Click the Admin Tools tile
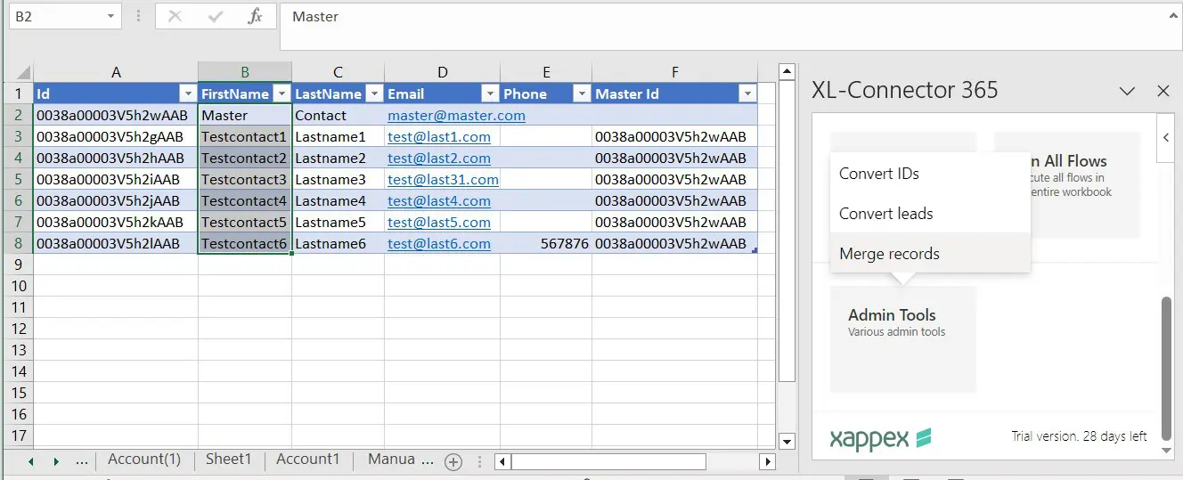The image size is (1183, 480). pyautogui.click(x=902, y=338)
